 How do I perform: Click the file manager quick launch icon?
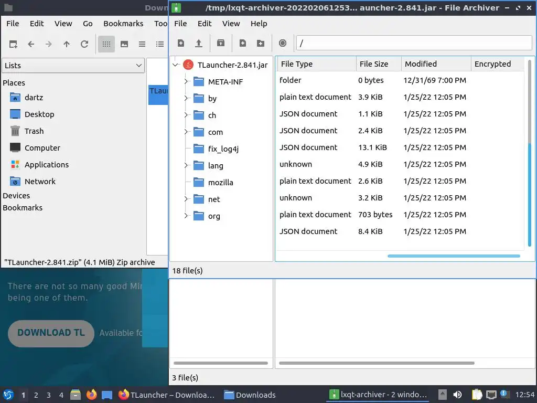point(76,395)
